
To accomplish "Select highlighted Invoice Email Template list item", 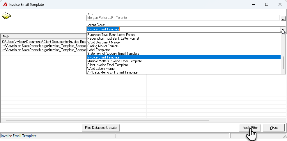I will 184,57.
